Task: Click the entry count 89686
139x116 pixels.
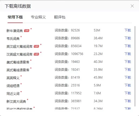Action: (x=75, y=38)
